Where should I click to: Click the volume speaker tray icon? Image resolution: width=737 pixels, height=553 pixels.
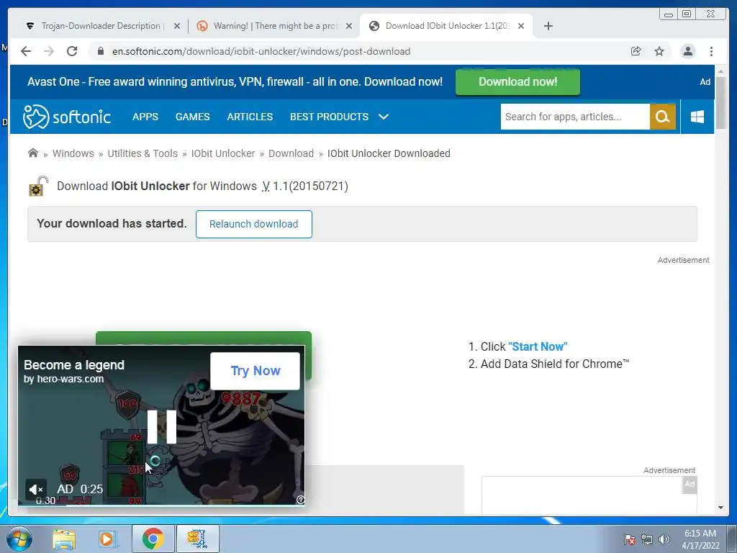[x=664, y=539]
